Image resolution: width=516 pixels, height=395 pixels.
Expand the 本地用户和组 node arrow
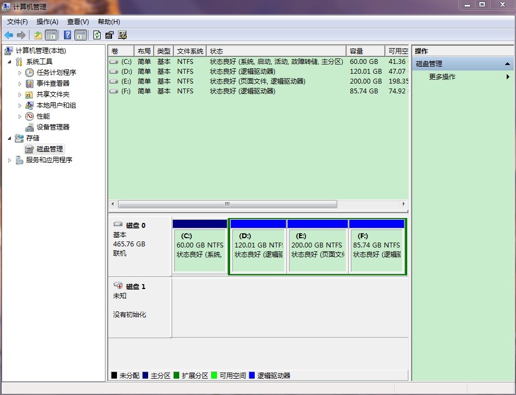[20, 105]
